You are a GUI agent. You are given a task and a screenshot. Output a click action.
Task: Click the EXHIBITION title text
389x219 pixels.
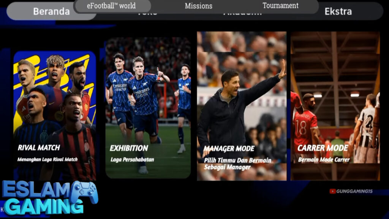point(129,148)
